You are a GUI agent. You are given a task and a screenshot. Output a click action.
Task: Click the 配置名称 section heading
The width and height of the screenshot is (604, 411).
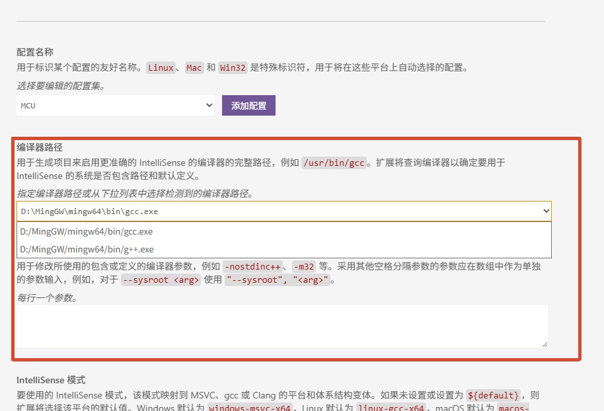(34, 52)
